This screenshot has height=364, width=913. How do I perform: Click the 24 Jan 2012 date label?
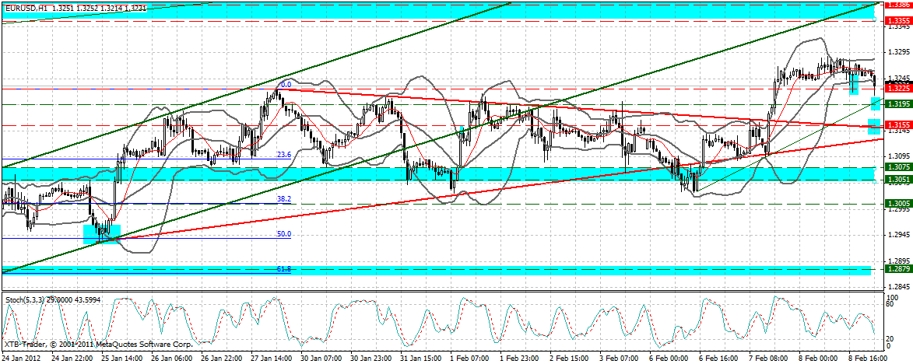pos(19,359)
